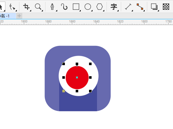Select the Connector tool with orange nodes

140,7
